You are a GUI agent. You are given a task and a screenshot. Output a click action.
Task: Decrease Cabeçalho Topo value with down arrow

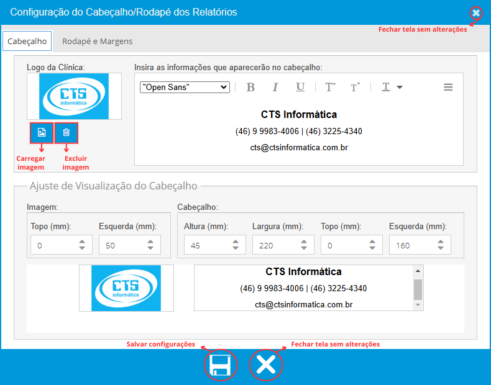(x=372, y=248)
